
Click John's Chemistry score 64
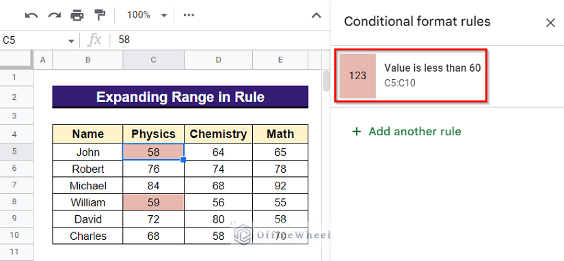(218, 152)
